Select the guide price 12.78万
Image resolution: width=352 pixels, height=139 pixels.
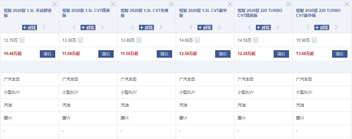tap(11, 40)
